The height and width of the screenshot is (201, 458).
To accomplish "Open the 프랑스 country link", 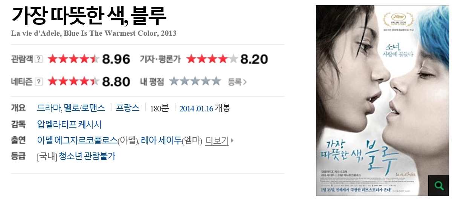I will pos(127,108).
